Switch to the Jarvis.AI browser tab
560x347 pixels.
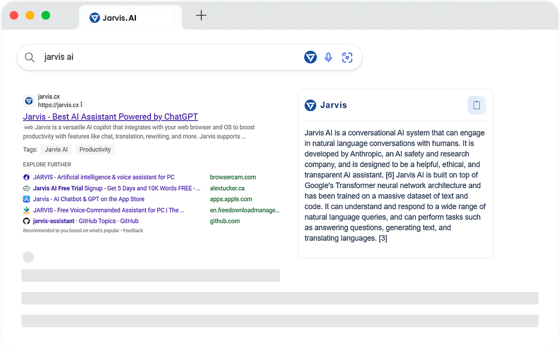point(130,18)
